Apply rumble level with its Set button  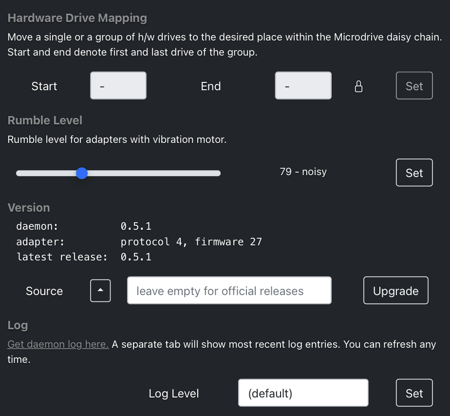click(x=414, y=173)
